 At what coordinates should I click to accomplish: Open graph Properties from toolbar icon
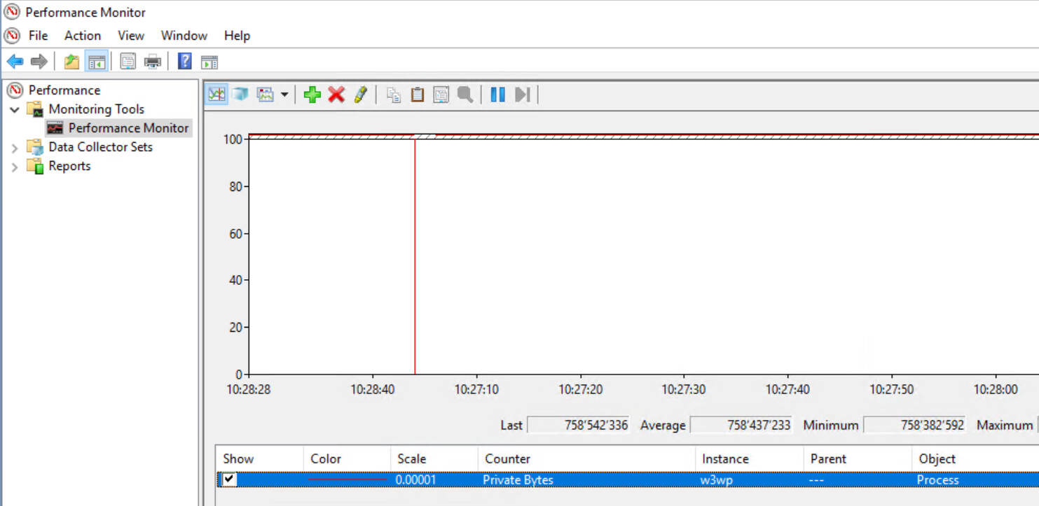(441, 94)
